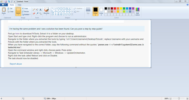The image size is (189, 100).
Task: Choose the Up arrow shape
Action: coord(69,12)
